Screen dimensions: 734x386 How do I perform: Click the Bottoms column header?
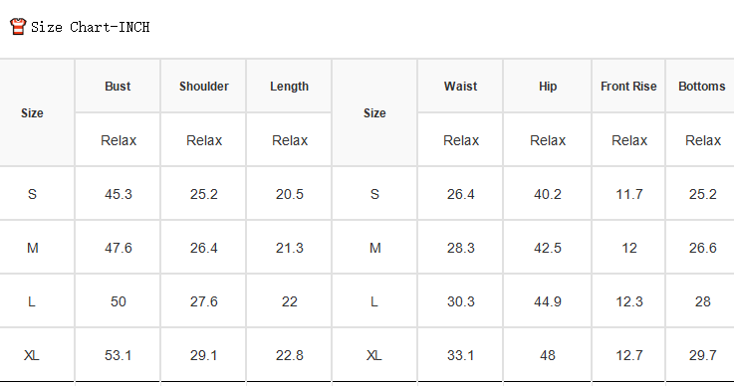pyautogui.click(x=702, y=87)
